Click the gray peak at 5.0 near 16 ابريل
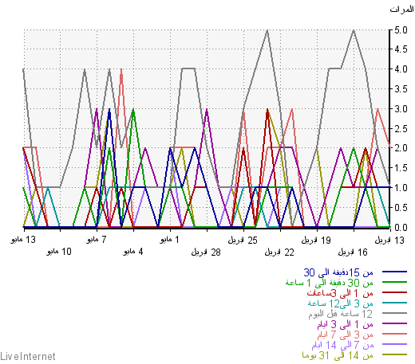Screen dimensions: 415x364 tap(354, 30)
